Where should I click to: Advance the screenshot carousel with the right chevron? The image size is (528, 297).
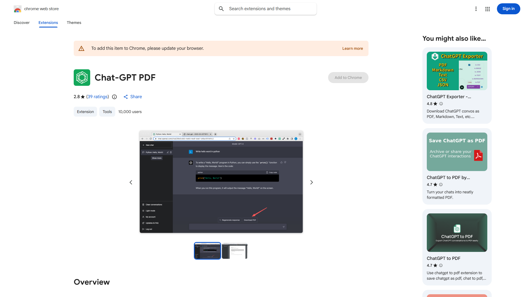click(x=311, y=182)
